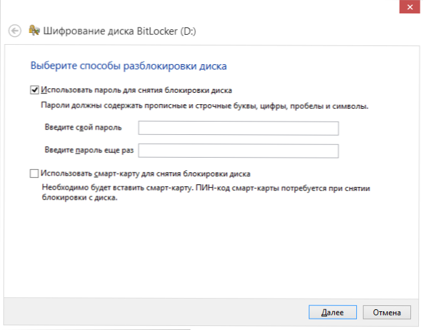
Task: Click the 'Далее' button
Action: tap(333, 312)
